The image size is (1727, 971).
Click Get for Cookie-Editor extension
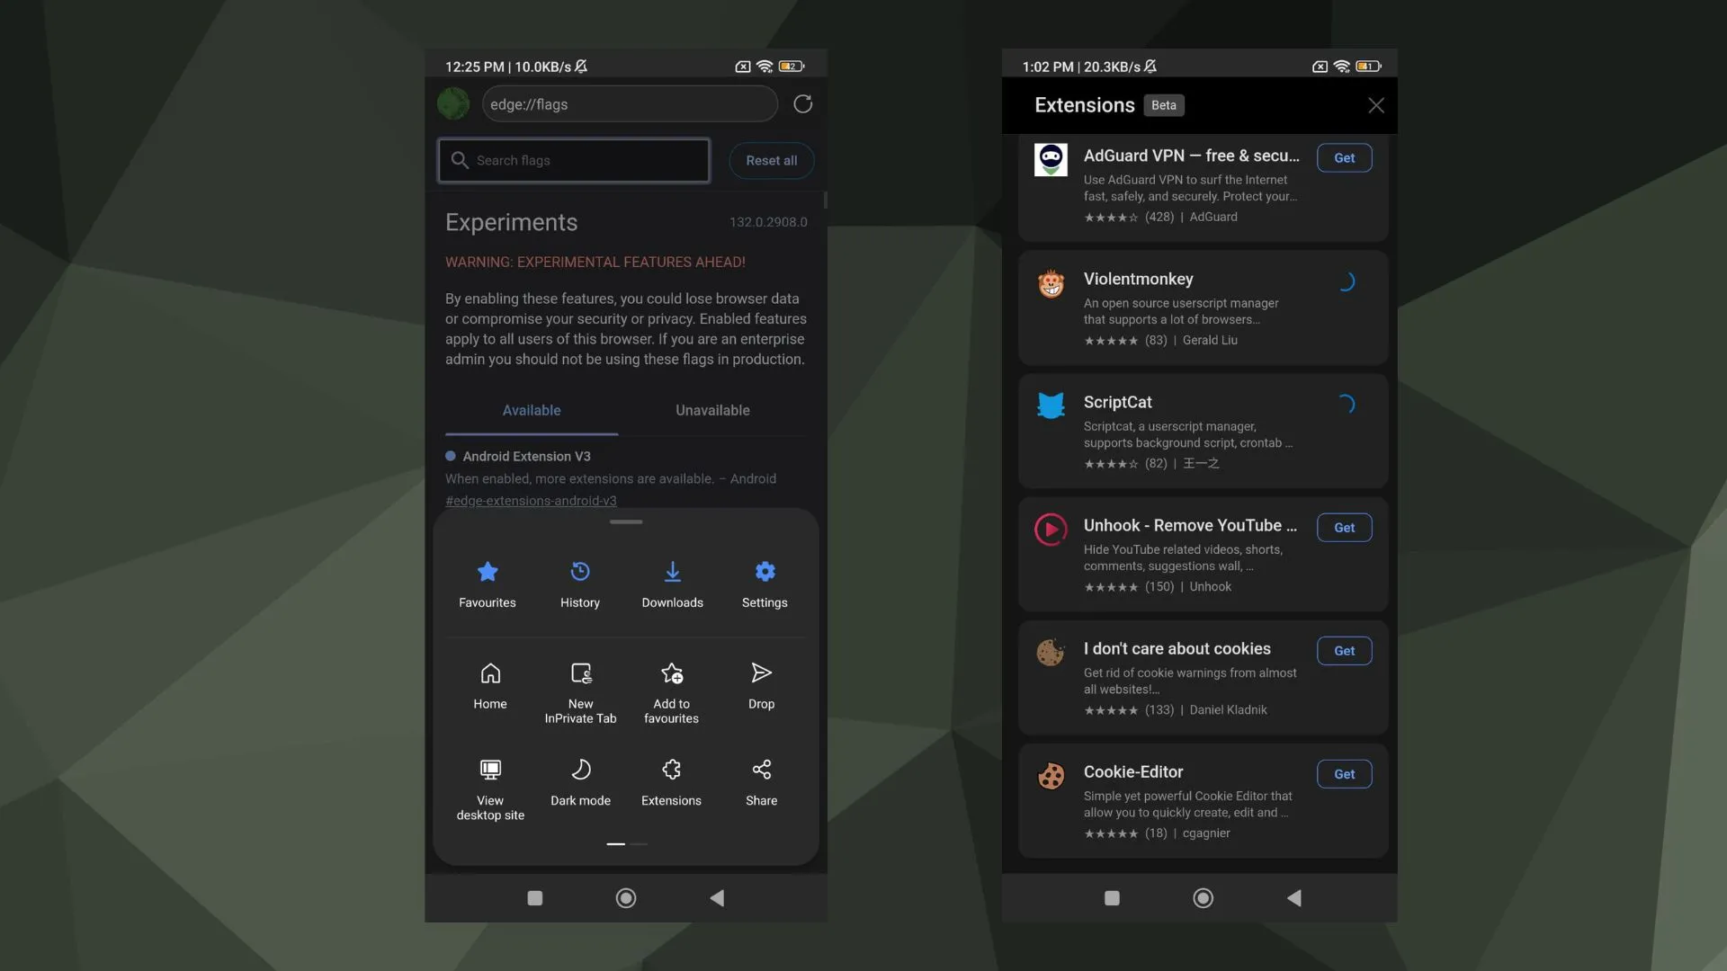click(x=1343, y=773)
